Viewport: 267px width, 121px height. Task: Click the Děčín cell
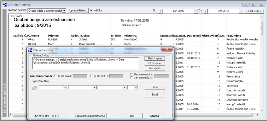coord(128,44)
